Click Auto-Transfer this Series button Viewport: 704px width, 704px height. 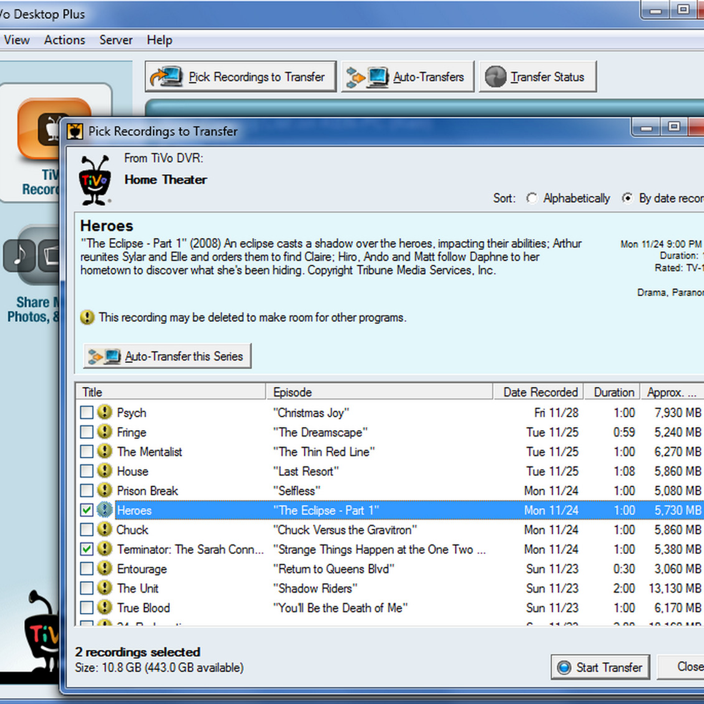(167, 356)
